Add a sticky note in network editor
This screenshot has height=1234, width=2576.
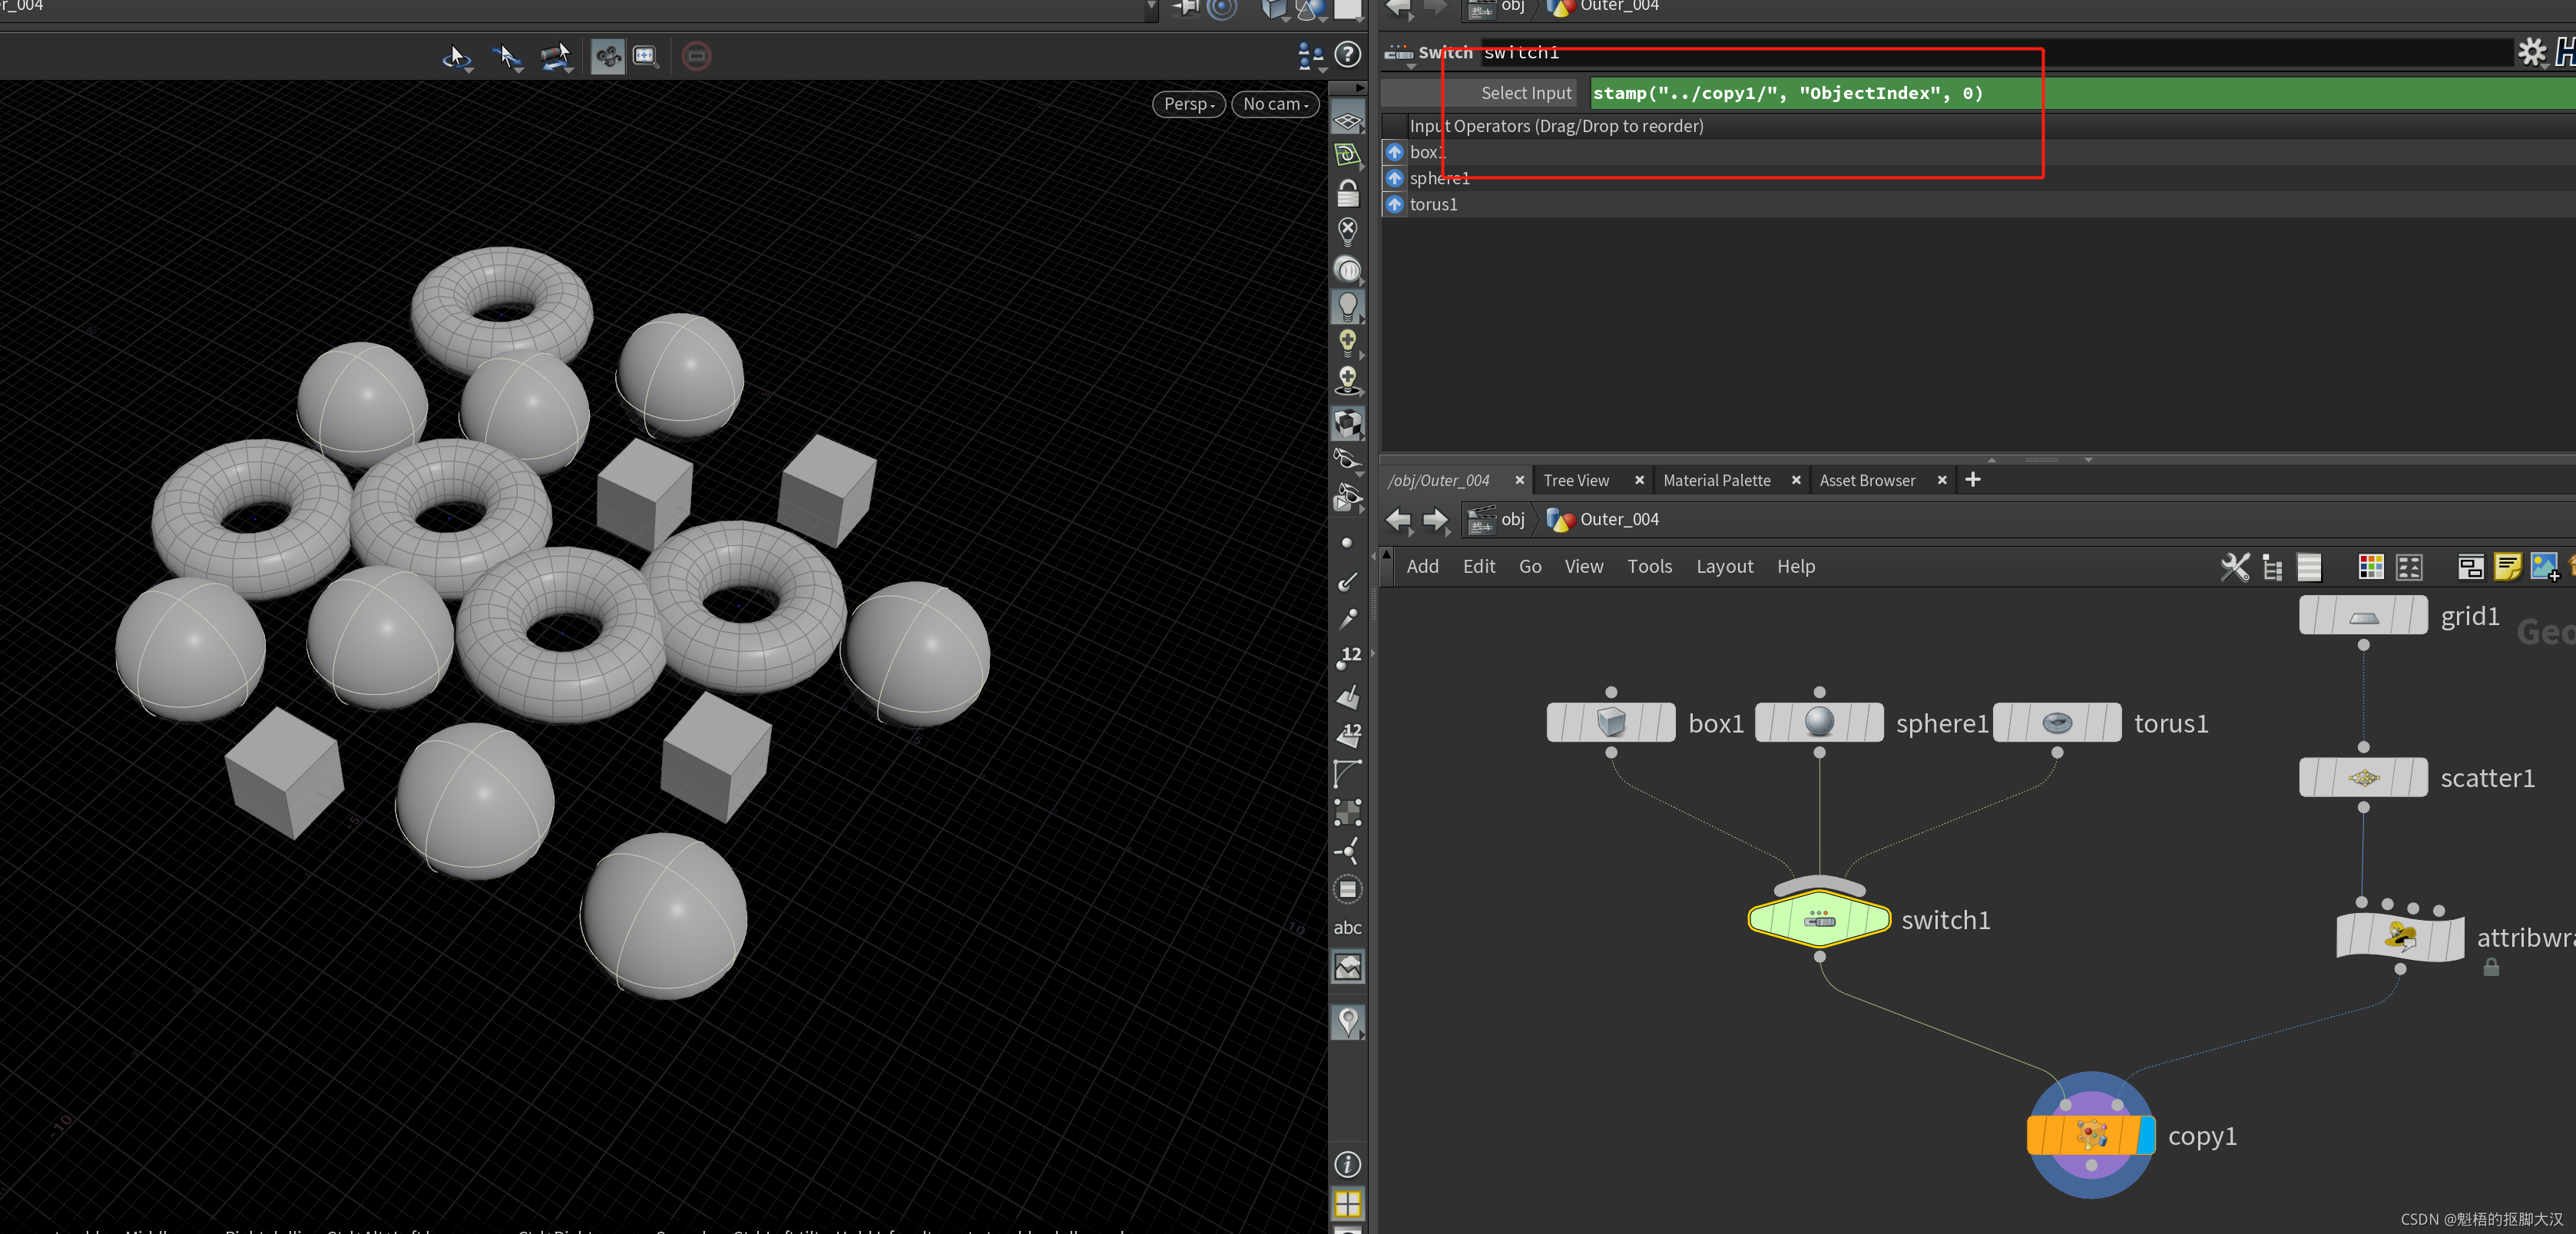(x=2506, y=567)
